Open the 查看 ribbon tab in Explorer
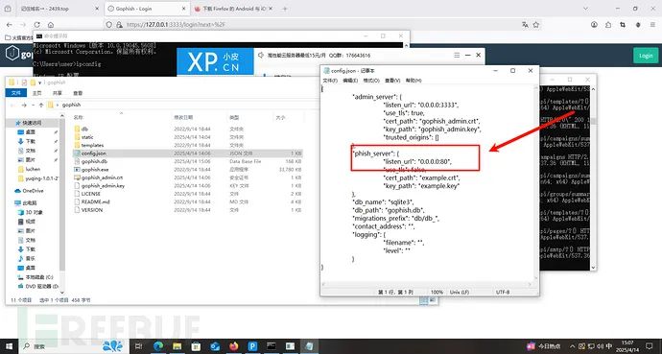 coord(78,93)
